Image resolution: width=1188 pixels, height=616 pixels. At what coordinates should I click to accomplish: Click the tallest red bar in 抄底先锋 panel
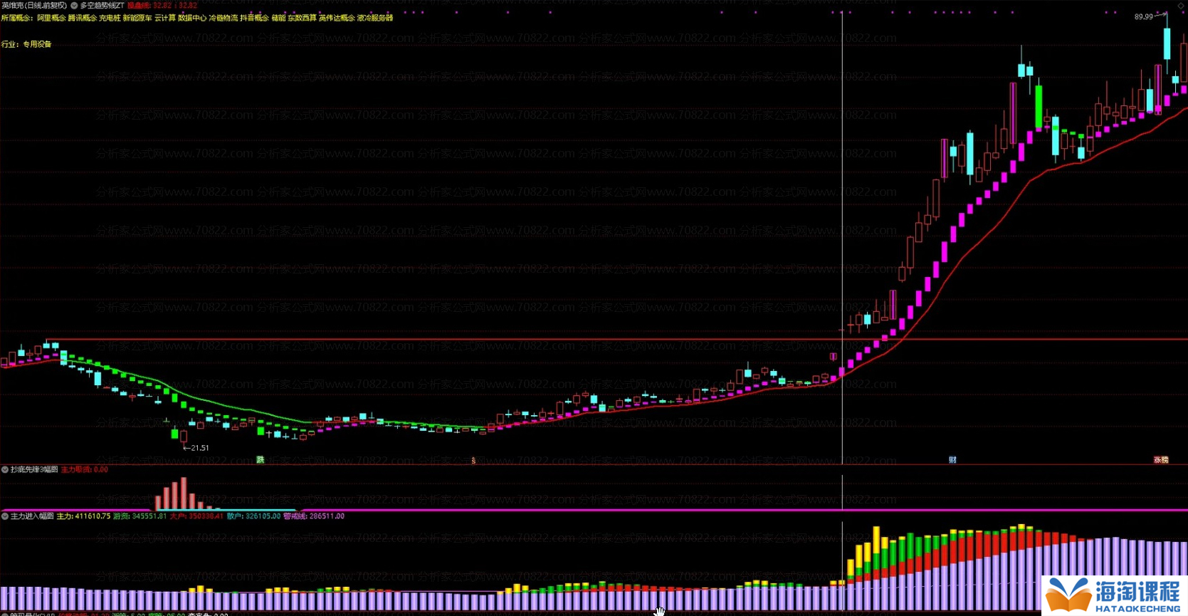(x=184, y=493)
